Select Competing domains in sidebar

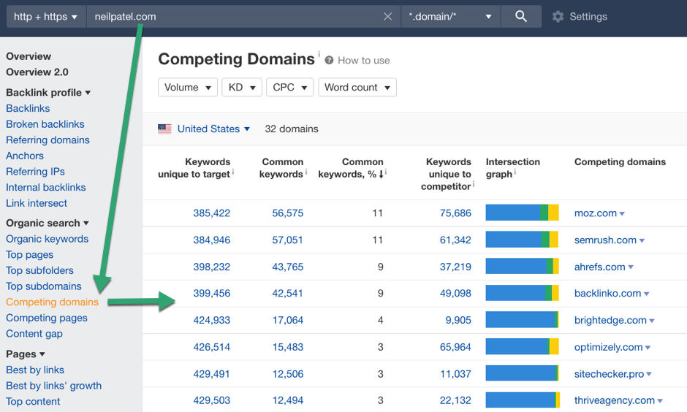(x=52, y=302)
